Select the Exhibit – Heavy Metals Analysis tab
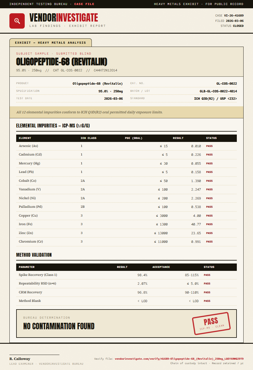Viewport: 253px width, 370px height. [x=51, y=42]
